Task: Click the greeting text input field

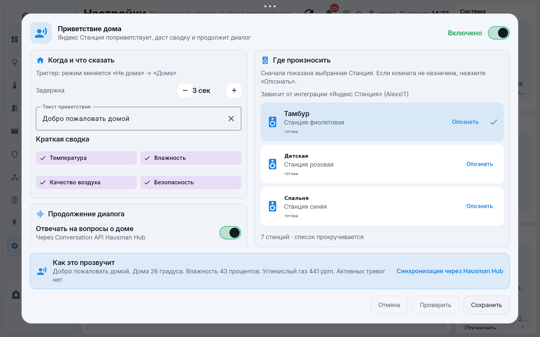Action: pos(138,119)
